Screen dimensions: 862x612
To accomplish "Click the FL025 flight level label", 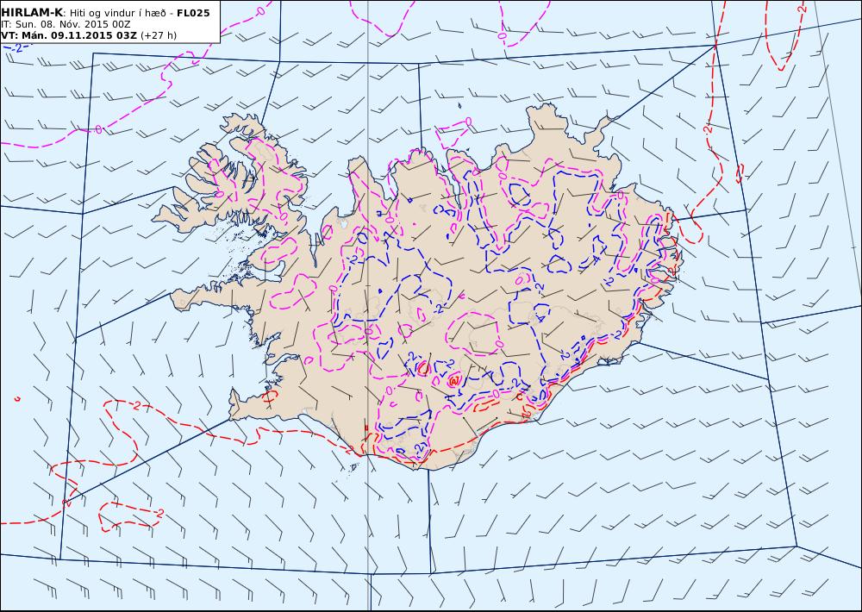I will 193,13.
